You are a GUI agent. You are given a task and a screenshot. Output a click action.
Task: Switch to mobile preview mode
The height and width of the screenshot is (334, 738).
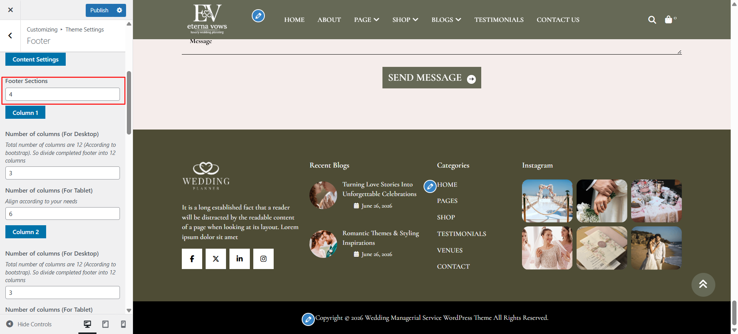tap(123, 324)
